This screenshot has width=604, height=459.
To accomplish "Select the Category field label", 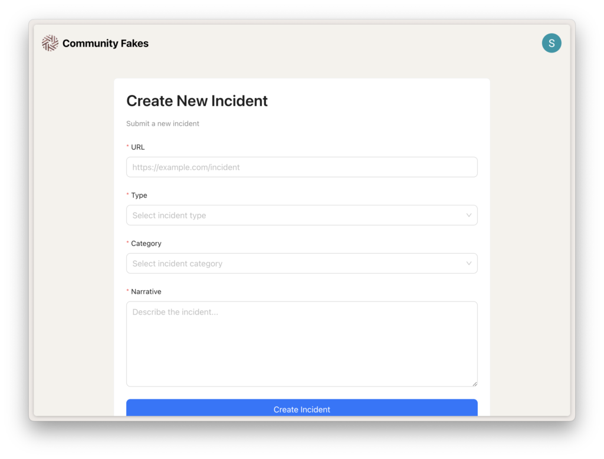I will click(146, 244).
